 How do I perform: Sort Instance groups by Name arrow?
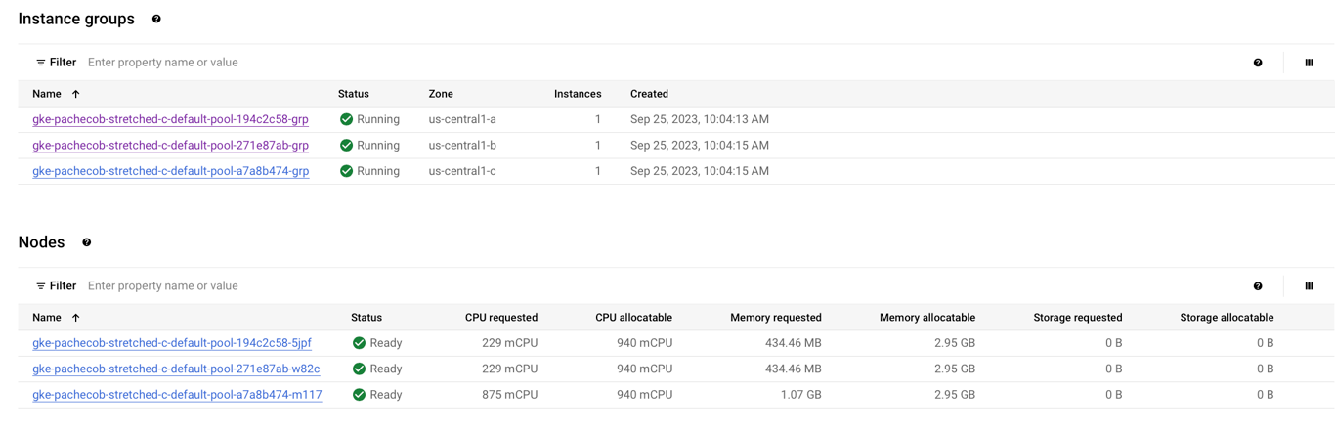[x=75, y=94]
